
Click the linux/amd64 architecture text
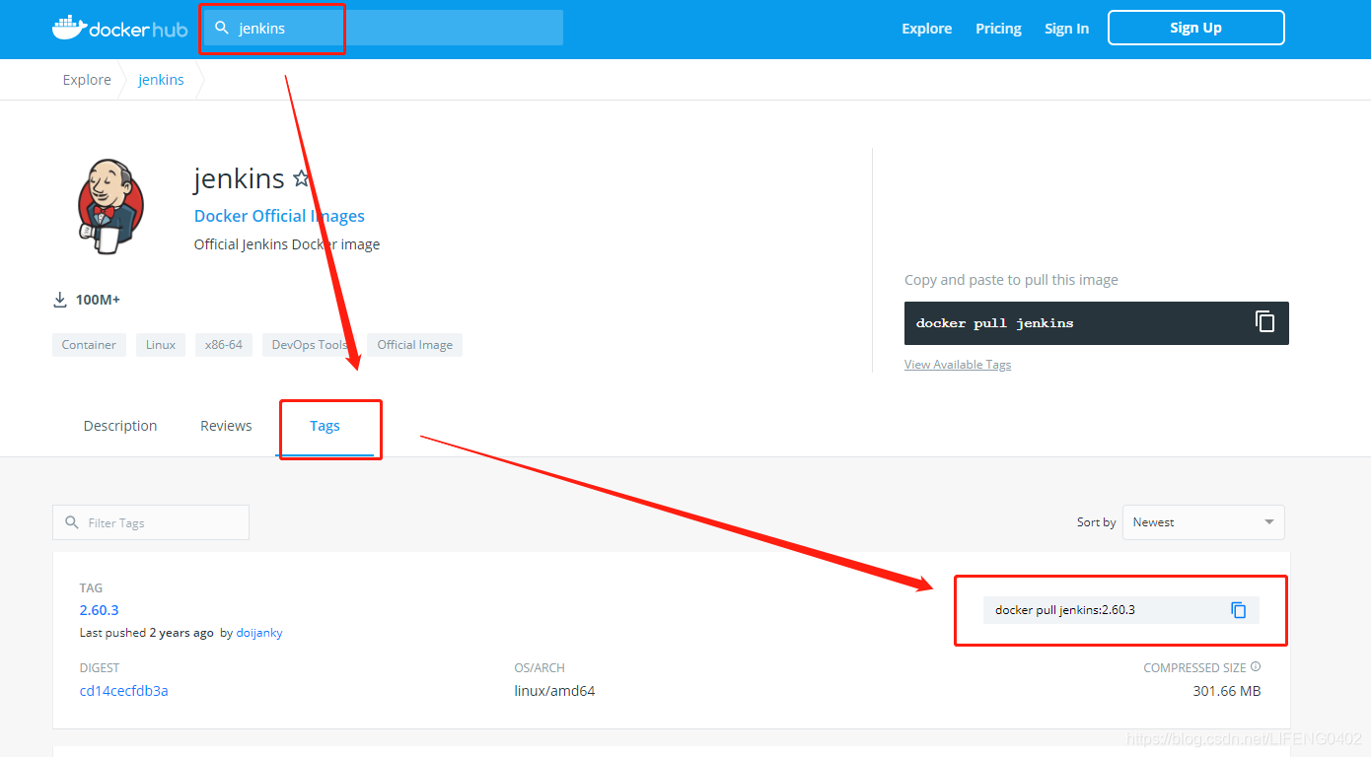[x=554, y=691]
